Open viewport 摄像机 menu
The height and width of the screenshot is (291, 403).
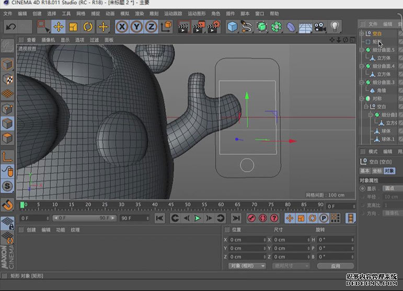[x=48, y=40]
